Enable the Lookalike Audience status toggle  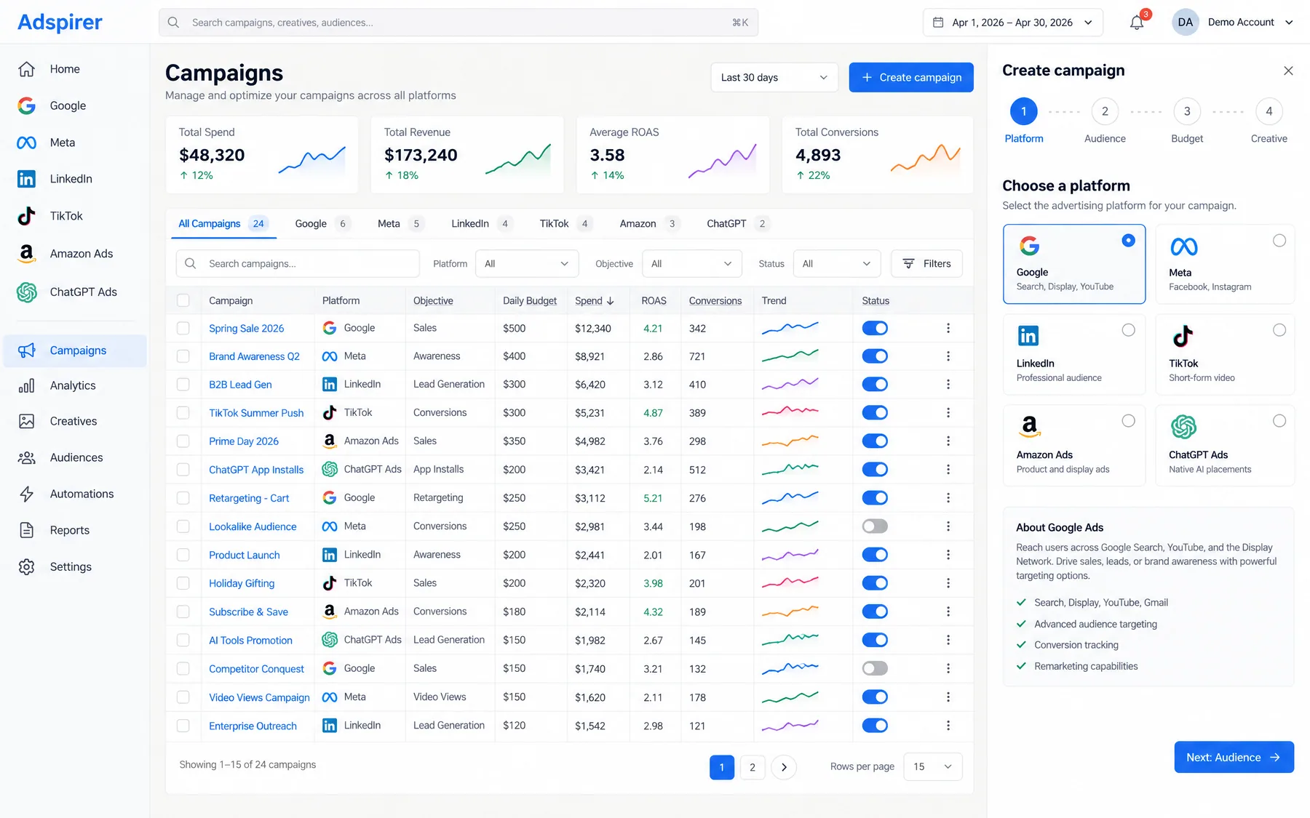click(x=875, y=526)
